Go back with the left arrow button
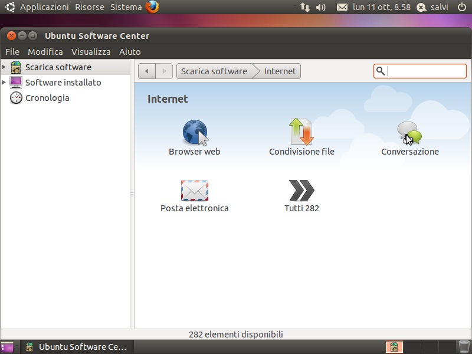 (x=147, y=71)
